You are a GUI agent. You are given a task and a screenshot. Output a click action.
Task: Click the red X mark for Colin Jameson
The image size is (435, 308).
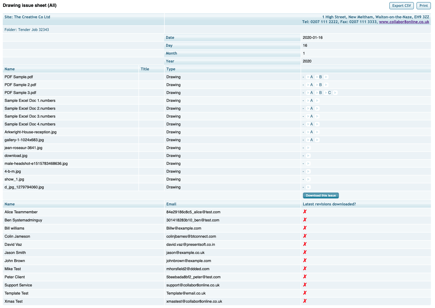(305, 236)
